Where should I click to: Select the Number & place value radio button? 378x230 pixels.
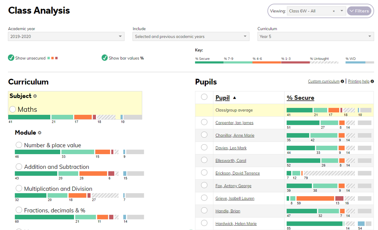click(19, 145)
